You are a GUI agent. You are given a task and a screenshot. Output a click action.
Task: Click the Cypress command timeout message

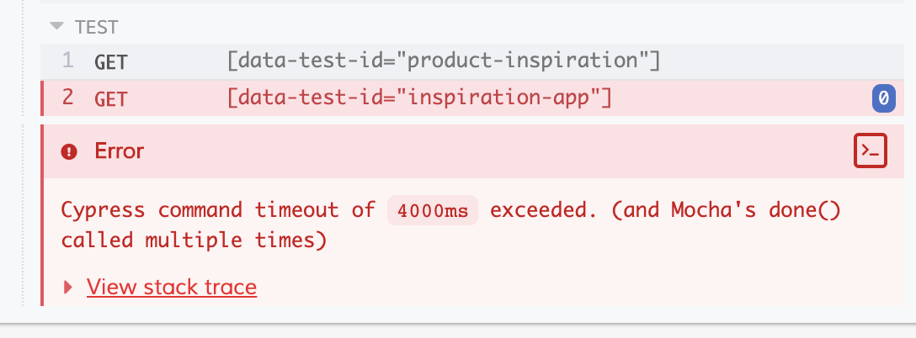click(x=450, y=224)
